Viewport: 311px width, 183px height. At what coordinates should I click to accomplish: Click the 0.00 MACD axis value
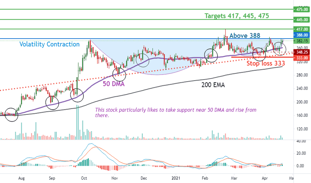click(300, 166)
